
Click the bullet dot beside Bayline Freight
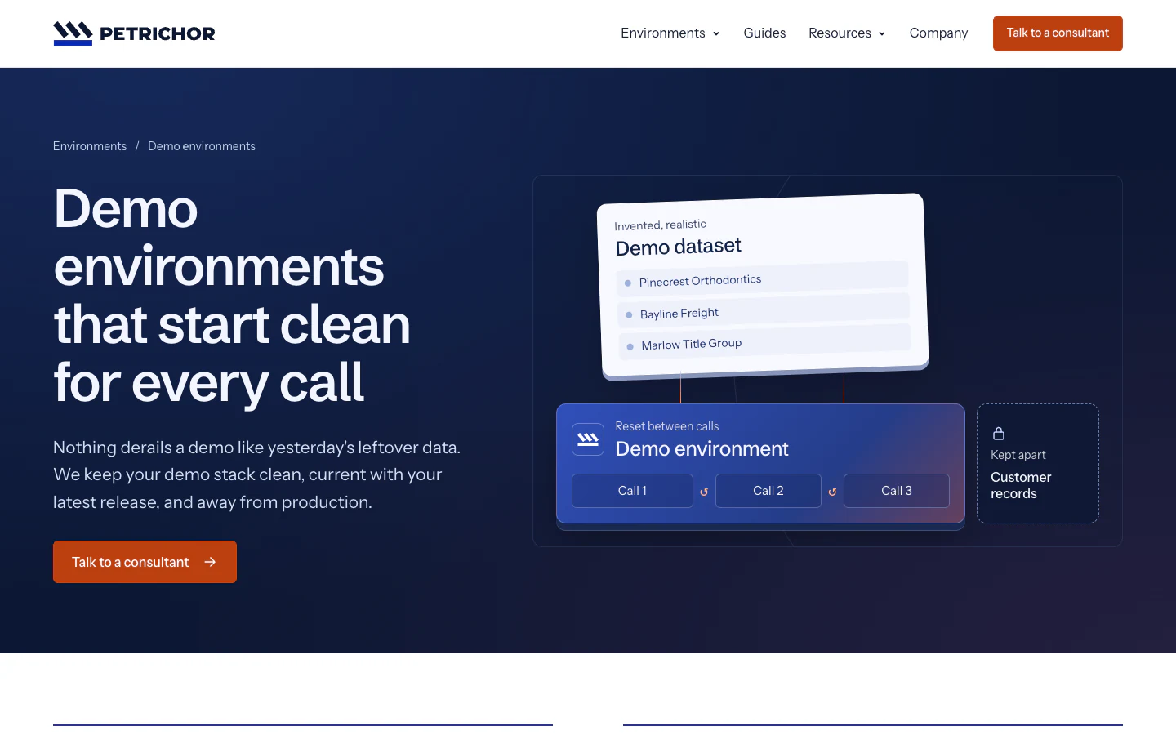pos(629,315)
